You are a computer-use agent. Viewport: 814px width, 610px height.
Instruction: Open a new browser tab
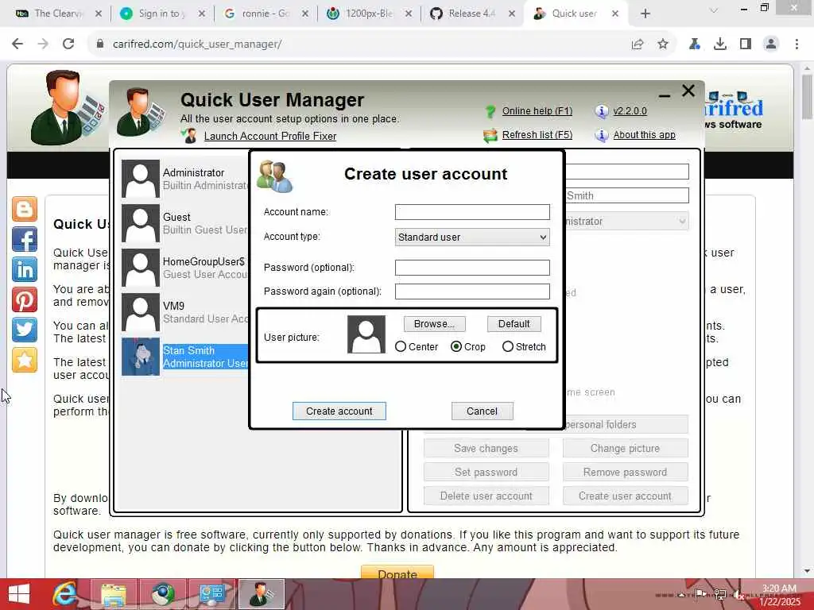tap(645, 14)
